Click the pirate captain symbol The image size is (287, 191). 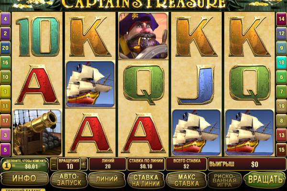(143, 36)
